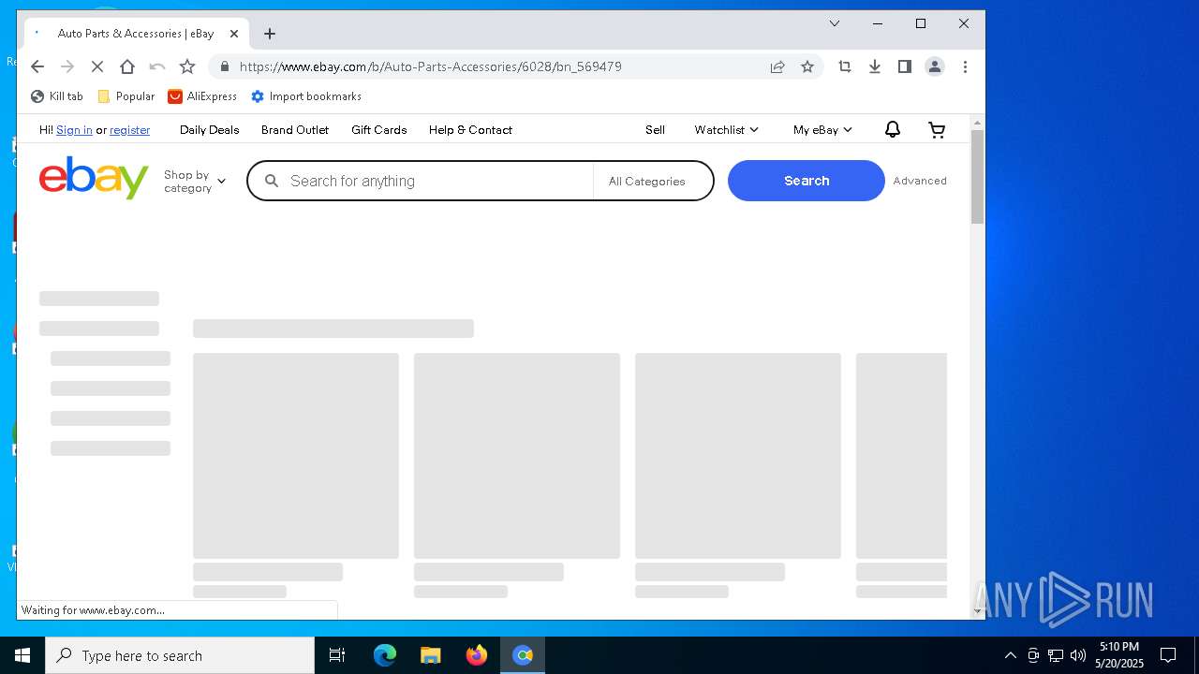Expand Shop by category menu
The height and width of the screenshot is (674, 1199).
195,182
